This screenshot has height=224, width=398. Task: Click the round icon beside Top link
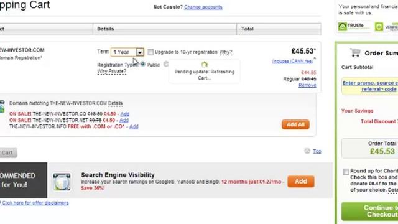[307, 151]
